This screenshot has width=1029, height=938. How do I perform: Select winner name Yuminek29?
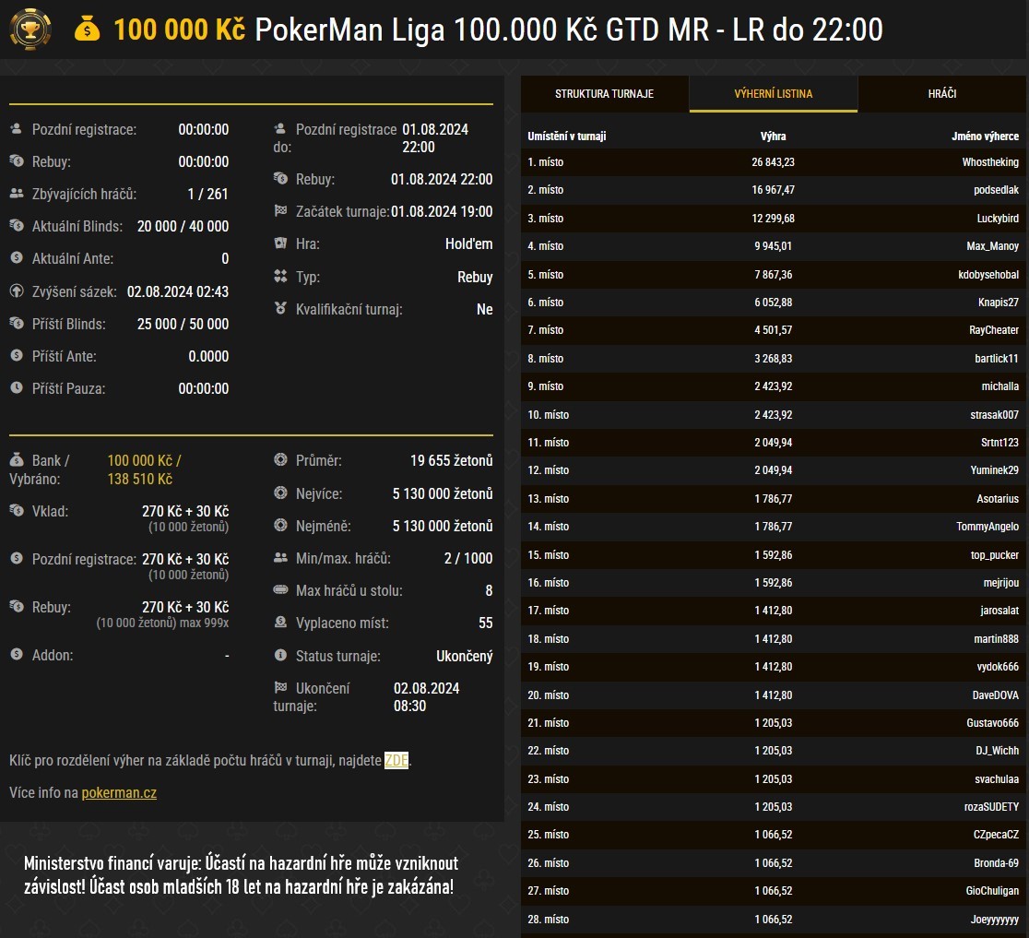pos(994,470)
